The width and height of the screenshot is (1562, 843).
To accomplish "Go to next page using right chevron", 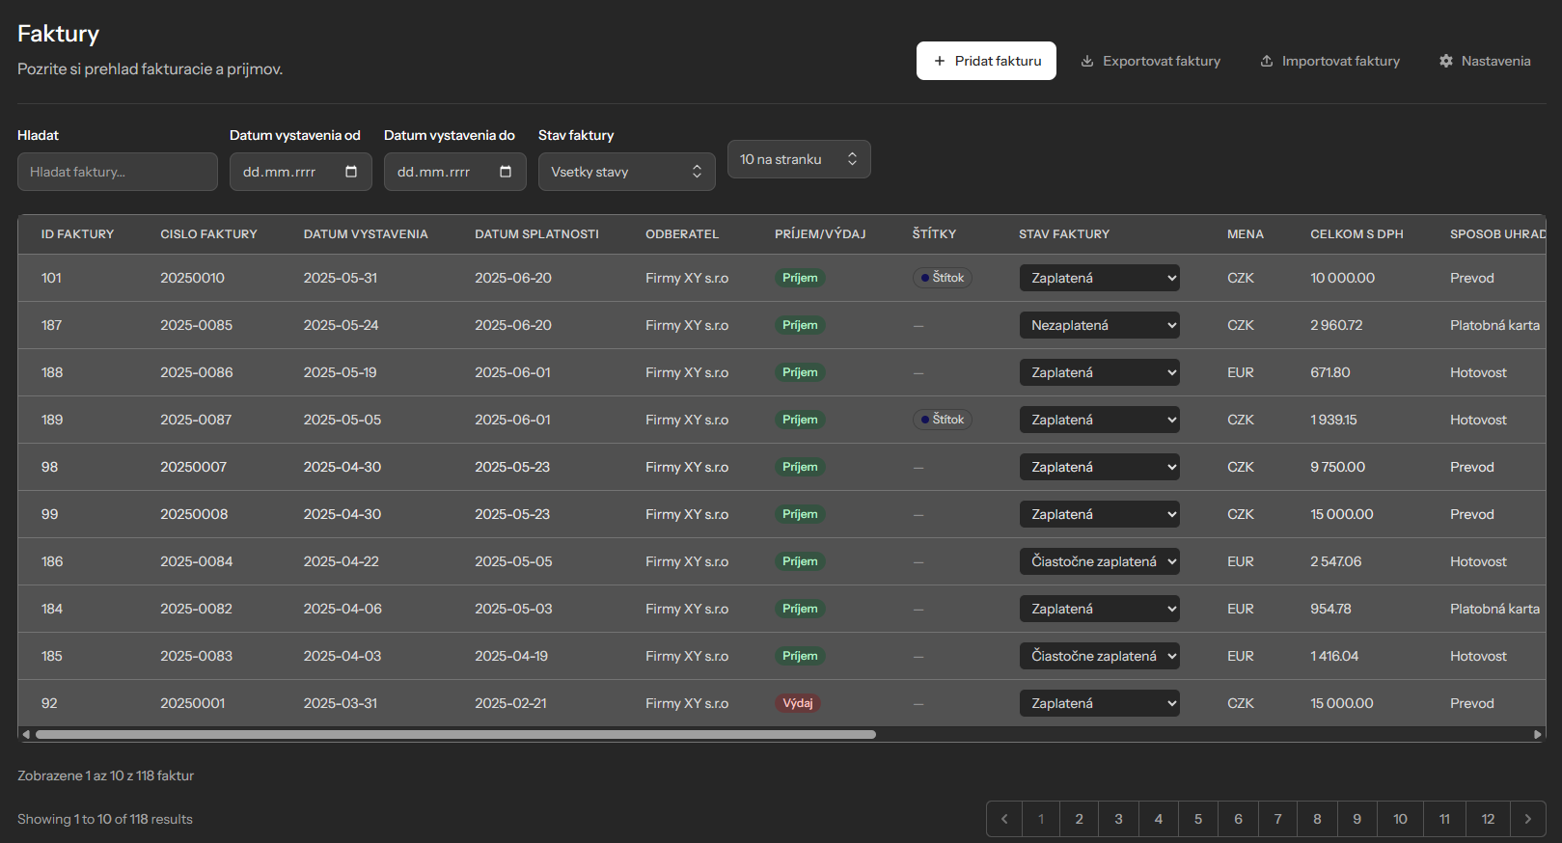I will click(x=1527, y=819).
